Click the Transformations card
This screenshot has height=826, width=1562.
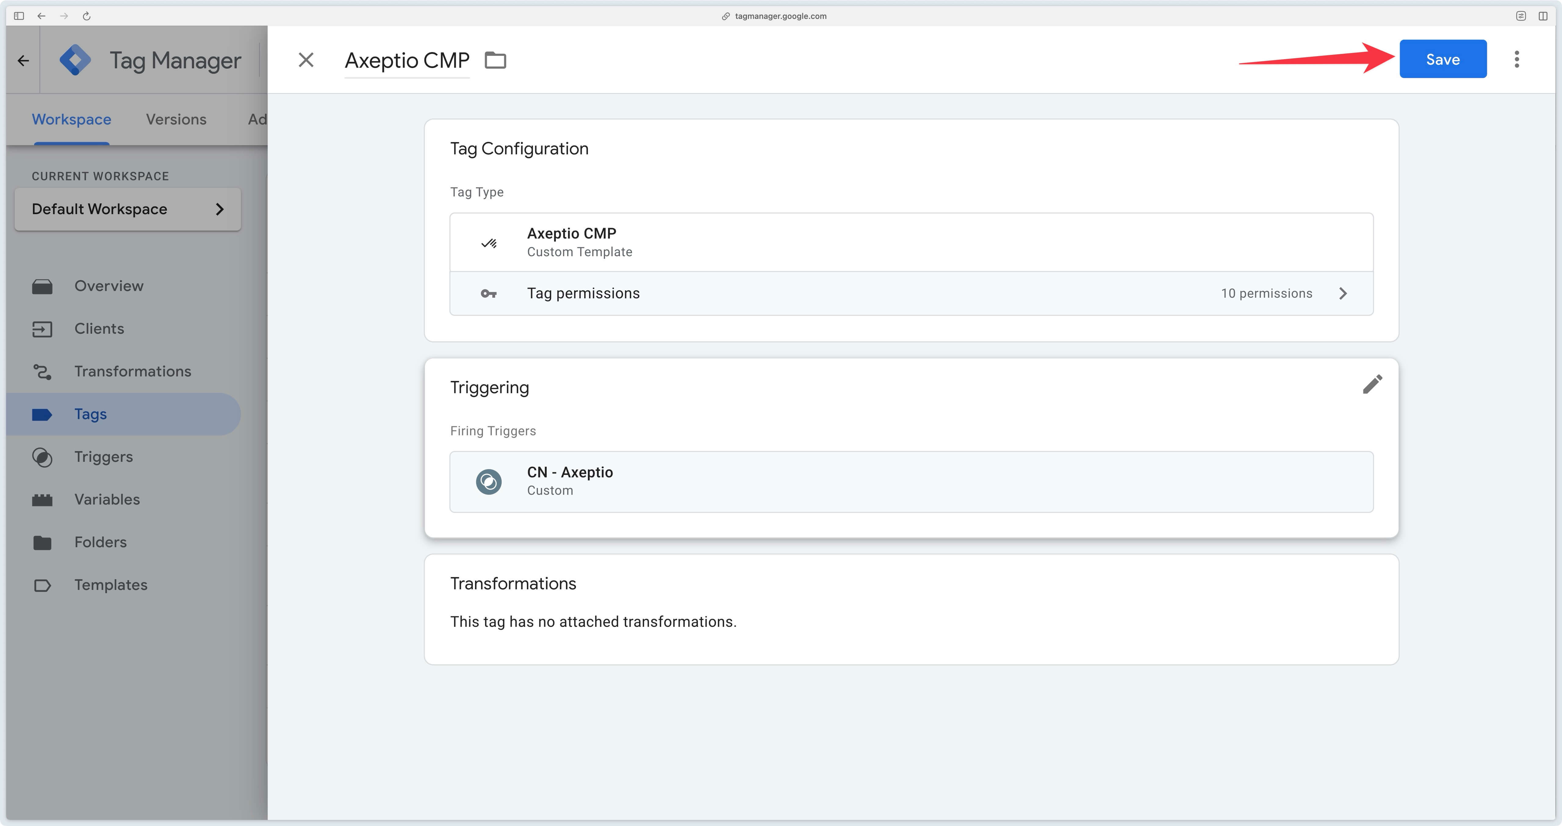pyautogui.click(x=911, y=609)
